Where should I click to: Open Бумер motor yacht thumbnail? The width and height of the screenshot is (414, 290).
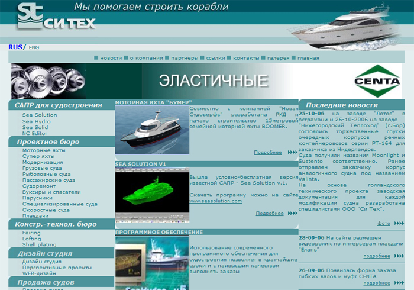tap(152, 130)
